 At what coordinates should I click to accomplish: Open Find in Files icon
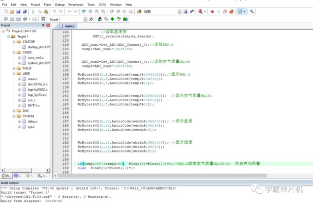[139, 12]
